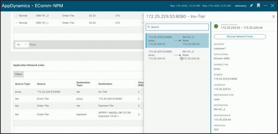Click the time range May 17th 2020 selector

click(x=200, y=6)
